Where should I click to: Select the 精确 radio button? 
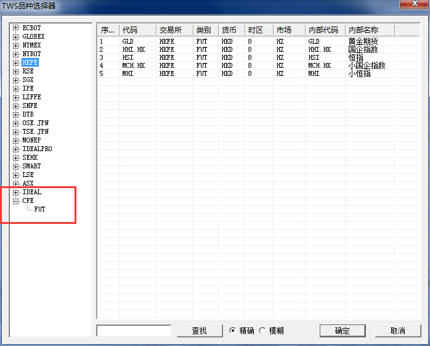coord(232,331)
